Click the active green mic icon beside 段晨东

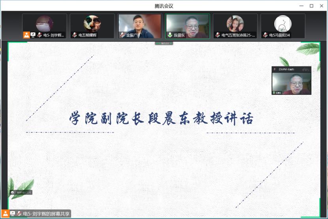(170, 35)
